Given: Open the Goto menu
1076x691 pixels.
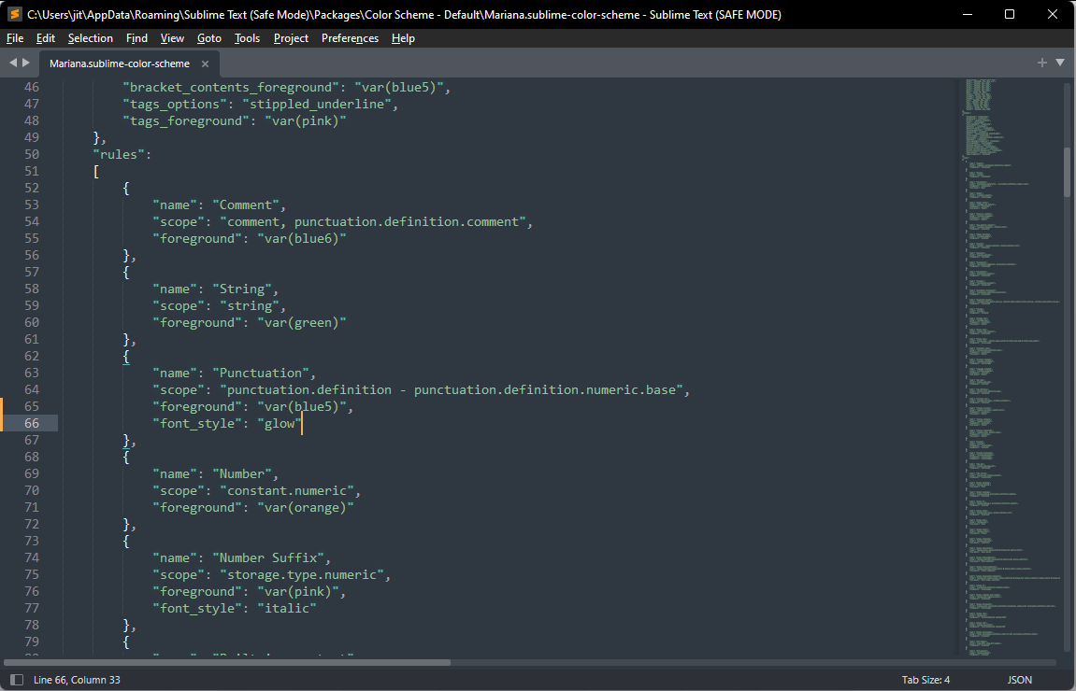Looking at the screenshot, I should [x=209, y=38].
